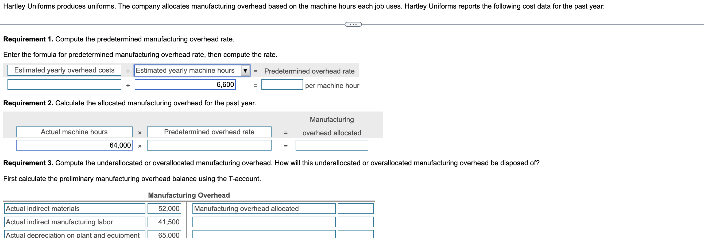
Task: Click the Actual indirect manufacturing labor label field
Action: (75, 222)
